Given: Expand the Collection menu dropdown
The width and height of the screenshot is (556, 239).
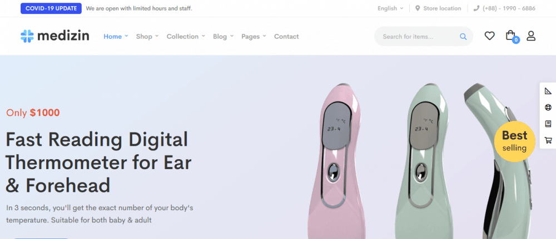Looking at the screenshot, I should tap(186, 37).
